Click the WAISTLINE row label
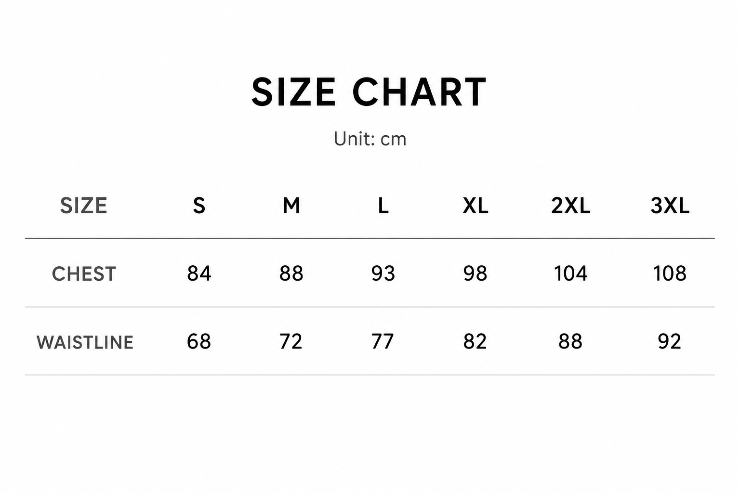This screenshot has height=493, width=740. 85,342
